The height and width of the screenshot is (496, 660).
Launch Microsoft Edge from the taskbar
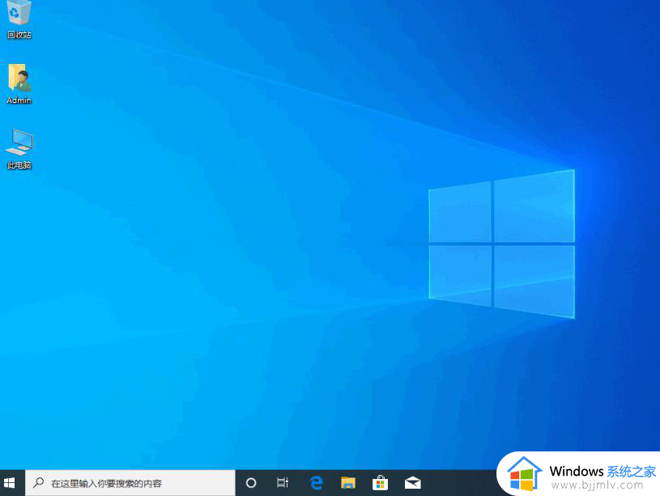click(316, 483)
